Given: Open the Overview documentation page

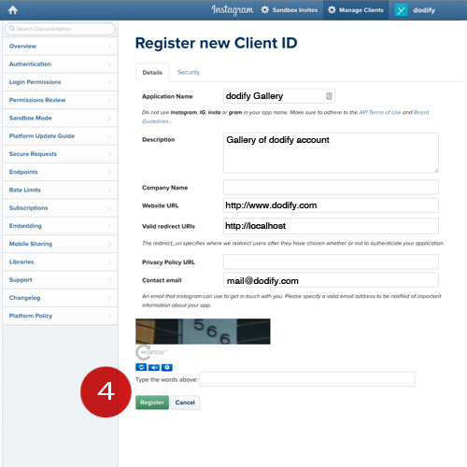Looking at the screenshot, I should (60, 46).
